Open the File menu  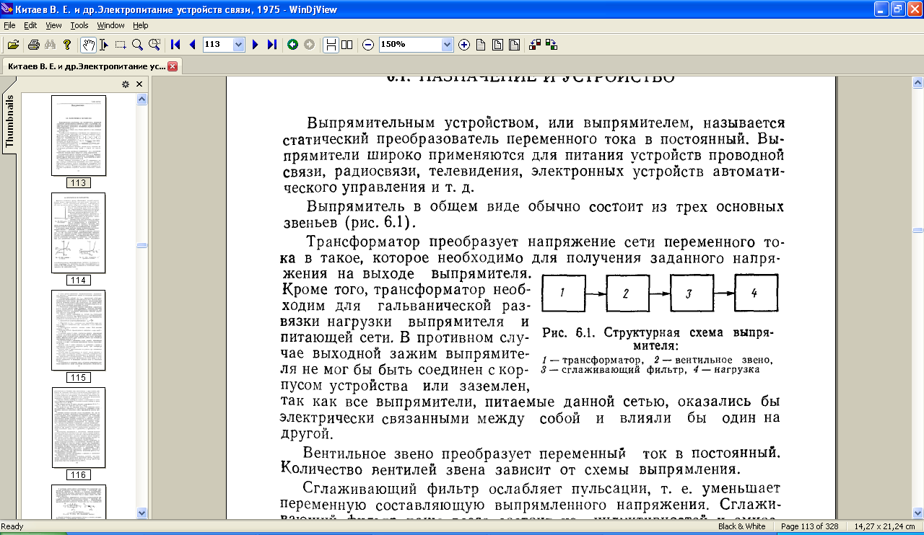(9, 25)
